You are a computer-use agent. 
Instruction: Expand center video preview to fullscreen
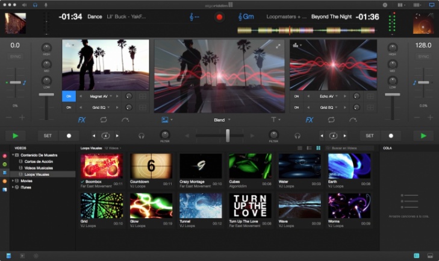(278, 46)
